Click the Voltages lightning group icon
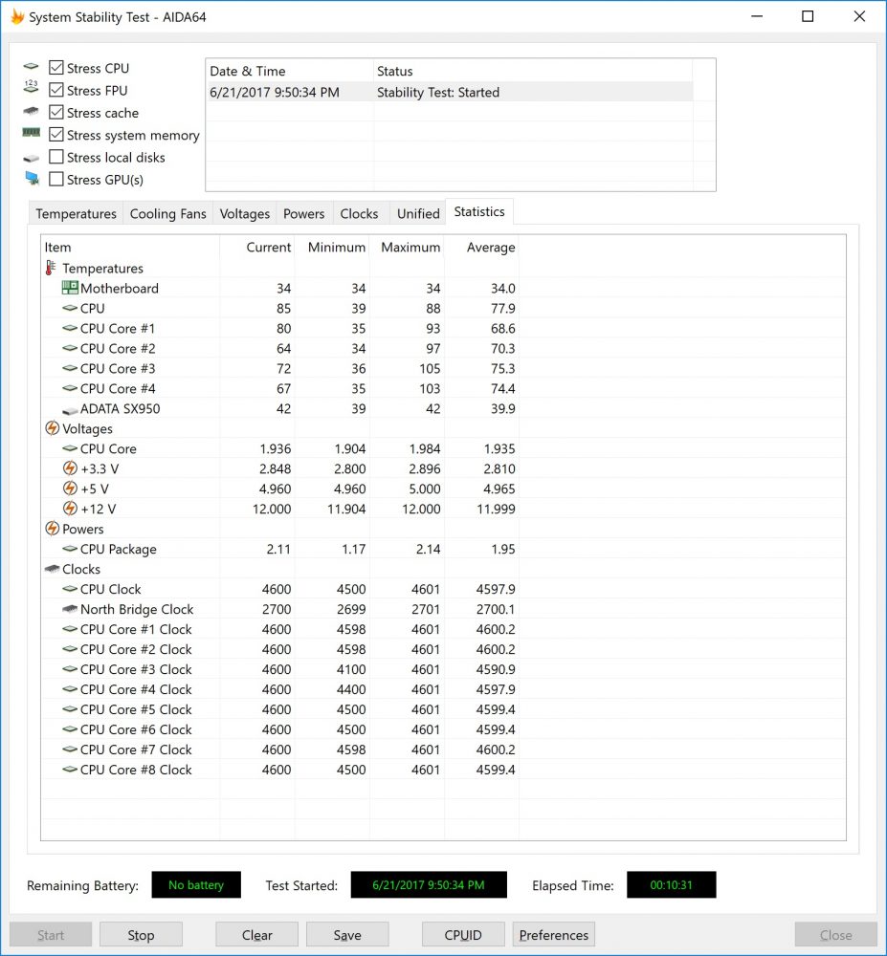This screenshot has width=887, height=956. pyautogui.click(x=53, y=428)
